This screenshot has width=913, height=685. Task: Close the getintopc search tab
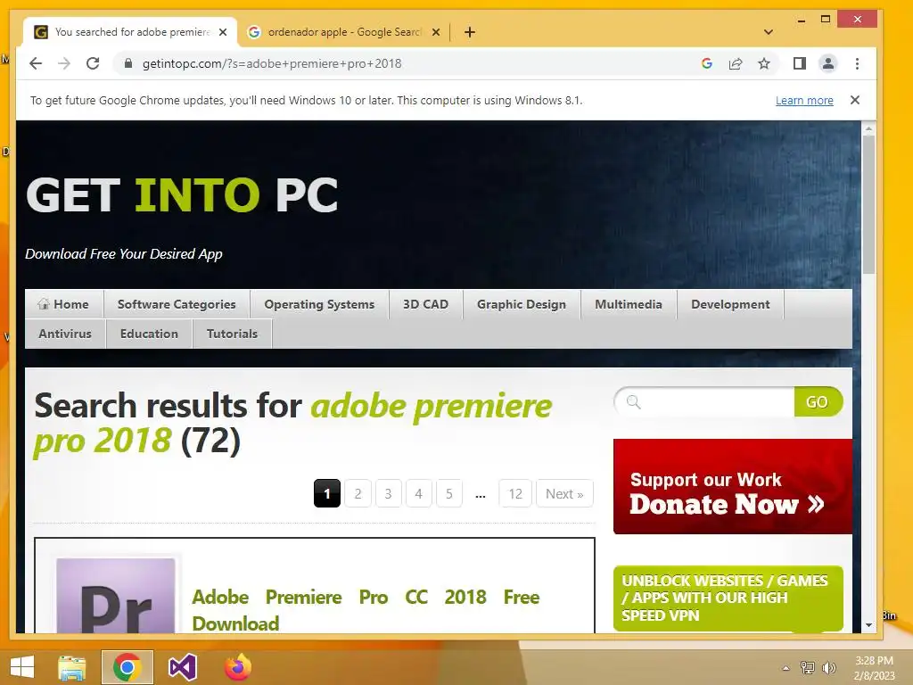223,32
